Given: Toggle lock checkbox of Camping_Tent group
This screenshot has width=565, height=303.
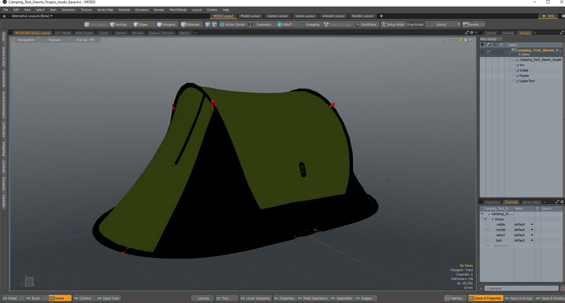Looking at the screenshot, I should coord(501,52).
